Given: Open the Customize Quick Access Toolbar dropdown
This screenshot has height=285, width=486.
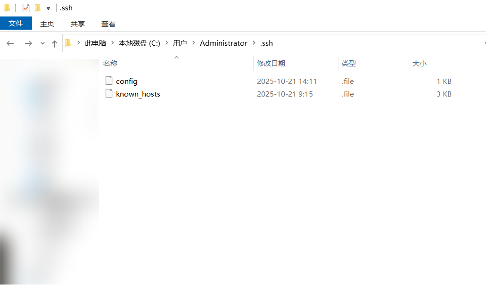Looking at the screenshot, I should click(48, 8).
